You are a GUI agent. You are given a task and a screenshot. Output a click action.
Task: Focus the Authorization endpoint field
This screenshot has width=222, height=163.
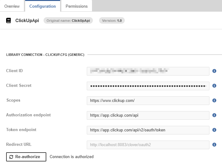coord(148,115)
